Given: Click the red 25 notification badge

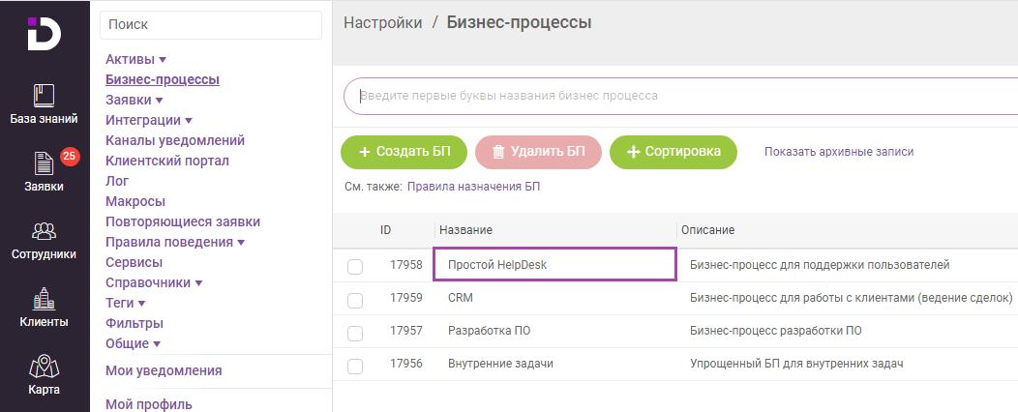Looking at the screenshot, I should [x=70, y=157].
